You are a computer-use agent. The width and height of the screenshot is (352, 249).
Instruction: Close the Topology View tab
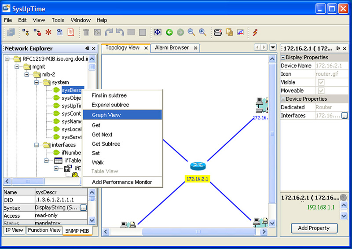point(146,48)
